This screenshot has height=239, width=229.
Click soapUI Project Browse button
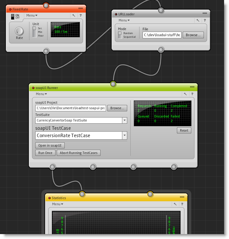point(117,108)
